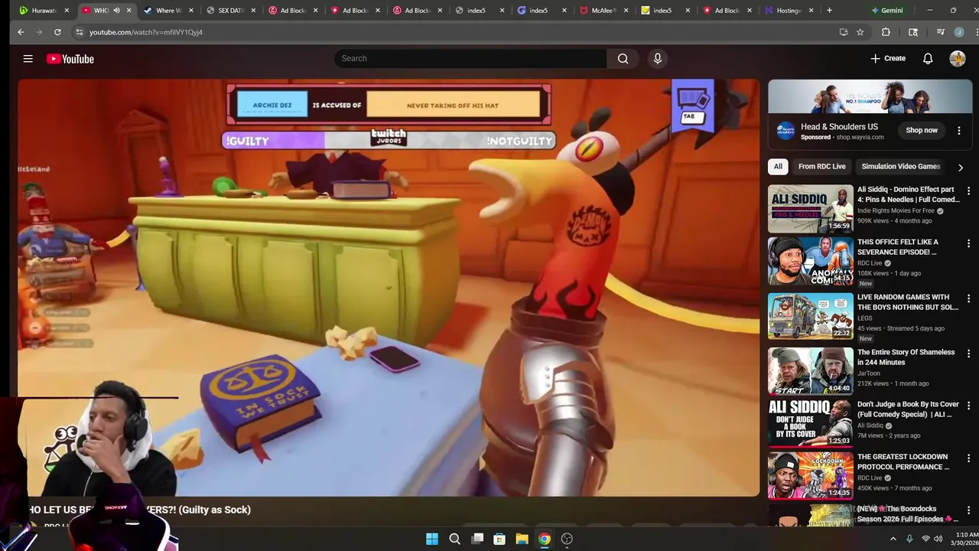Screen dimensions: 979x551
Task: Select the All filter chip
Action: (778, 166)
